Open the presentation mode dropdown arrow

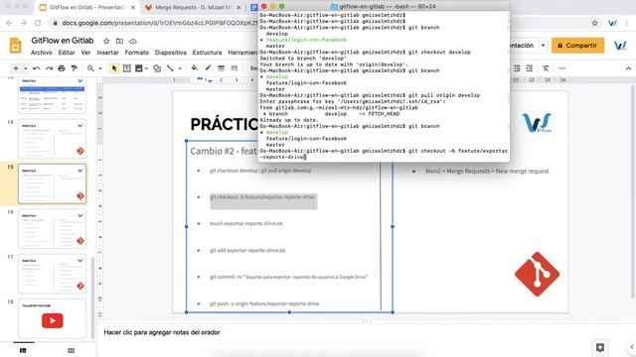(543, 46)
